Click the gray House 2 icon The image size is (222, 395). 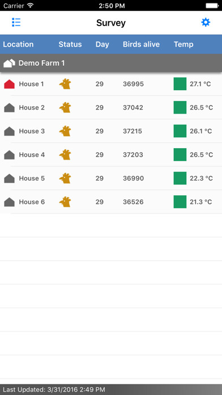9,108
